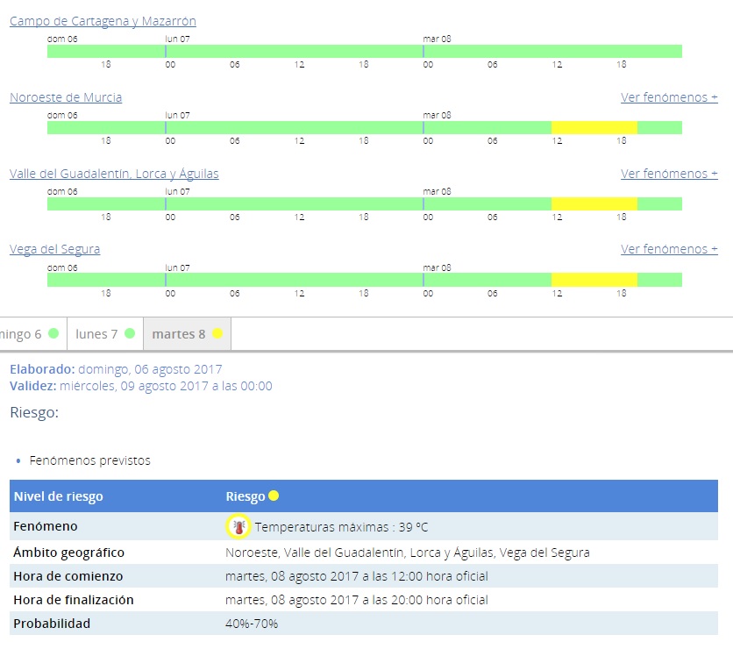Click the green dot on lunes 7 tab
The height and width of the screenshot is (649, 733).
tap(130, 334)
